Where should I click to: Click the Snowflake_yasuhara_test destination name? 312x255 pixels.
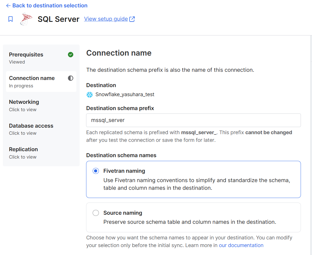[x=125, y=94]
